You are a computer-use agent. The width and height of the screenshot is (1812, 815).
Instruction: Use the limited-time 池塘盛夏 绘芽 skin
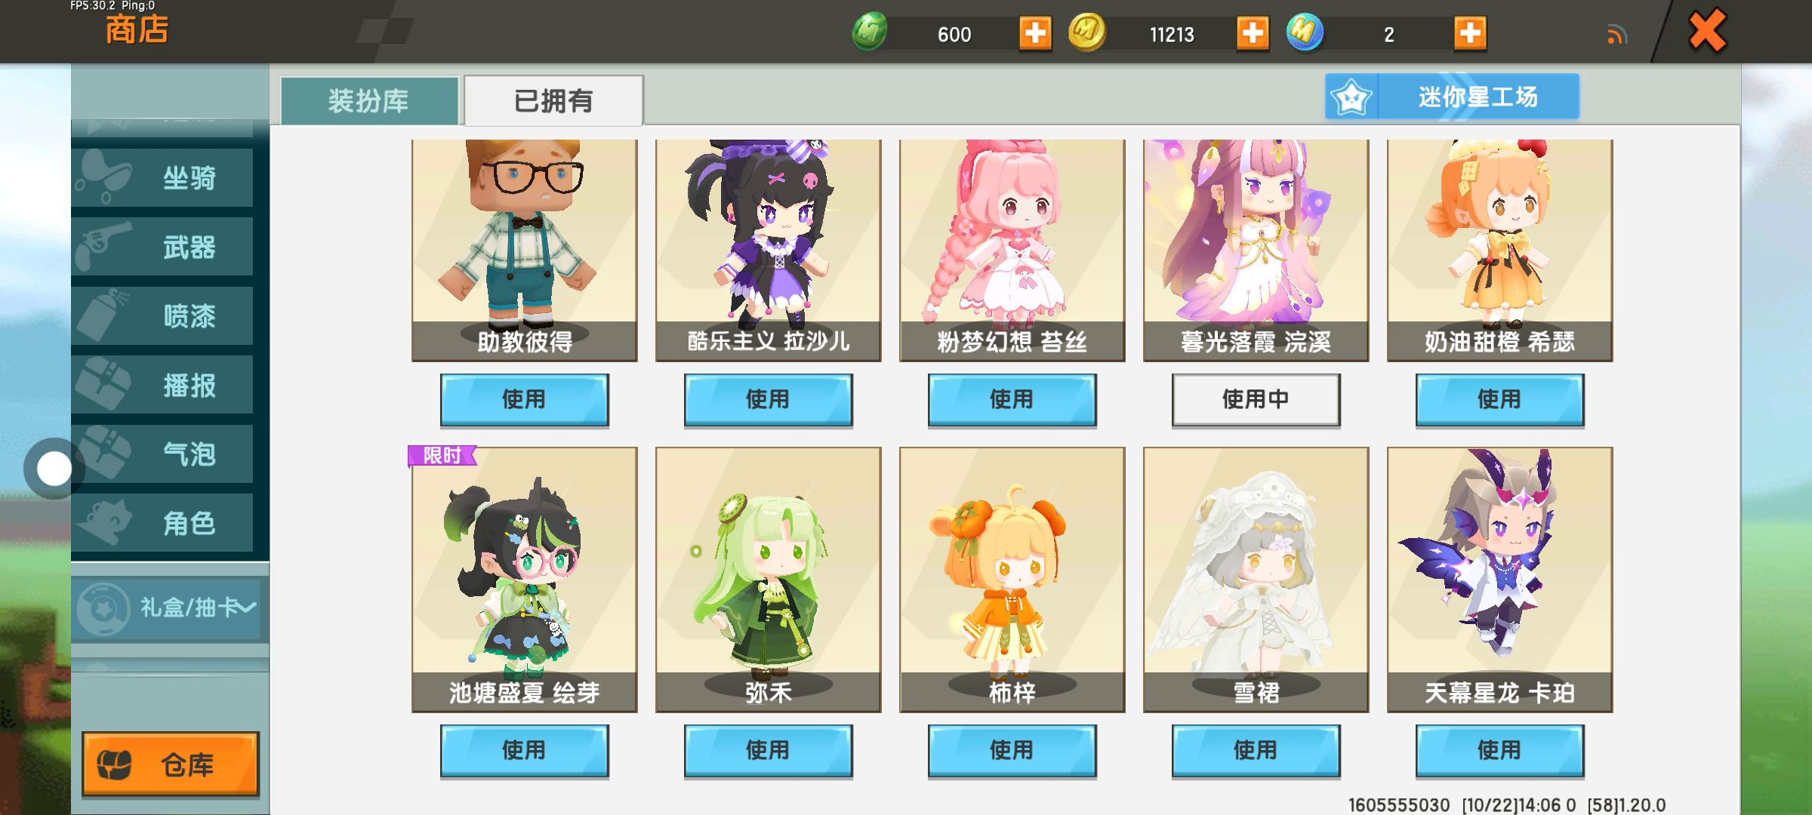click(x=524, y=750)
